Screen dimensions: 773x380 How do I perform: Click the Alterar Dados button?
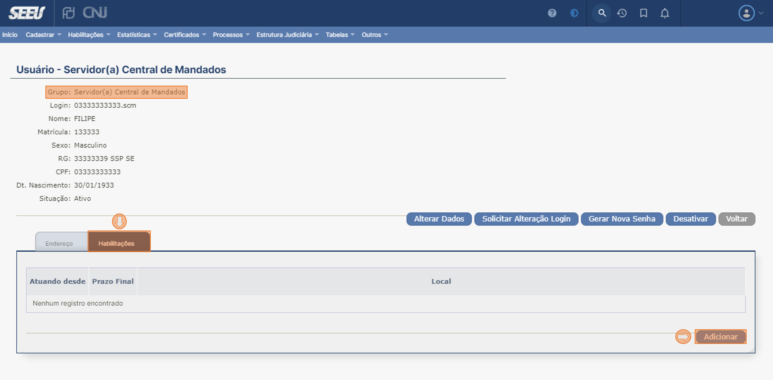click(x=439, y=219)
